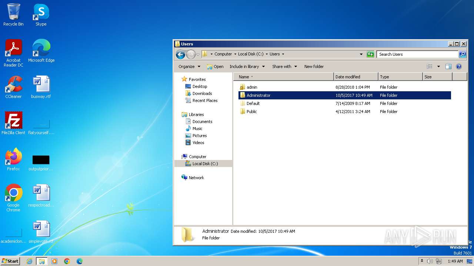Viewport: 474px width, 266px height.
Task: Click the New folder button
Action: pos(314,66)
